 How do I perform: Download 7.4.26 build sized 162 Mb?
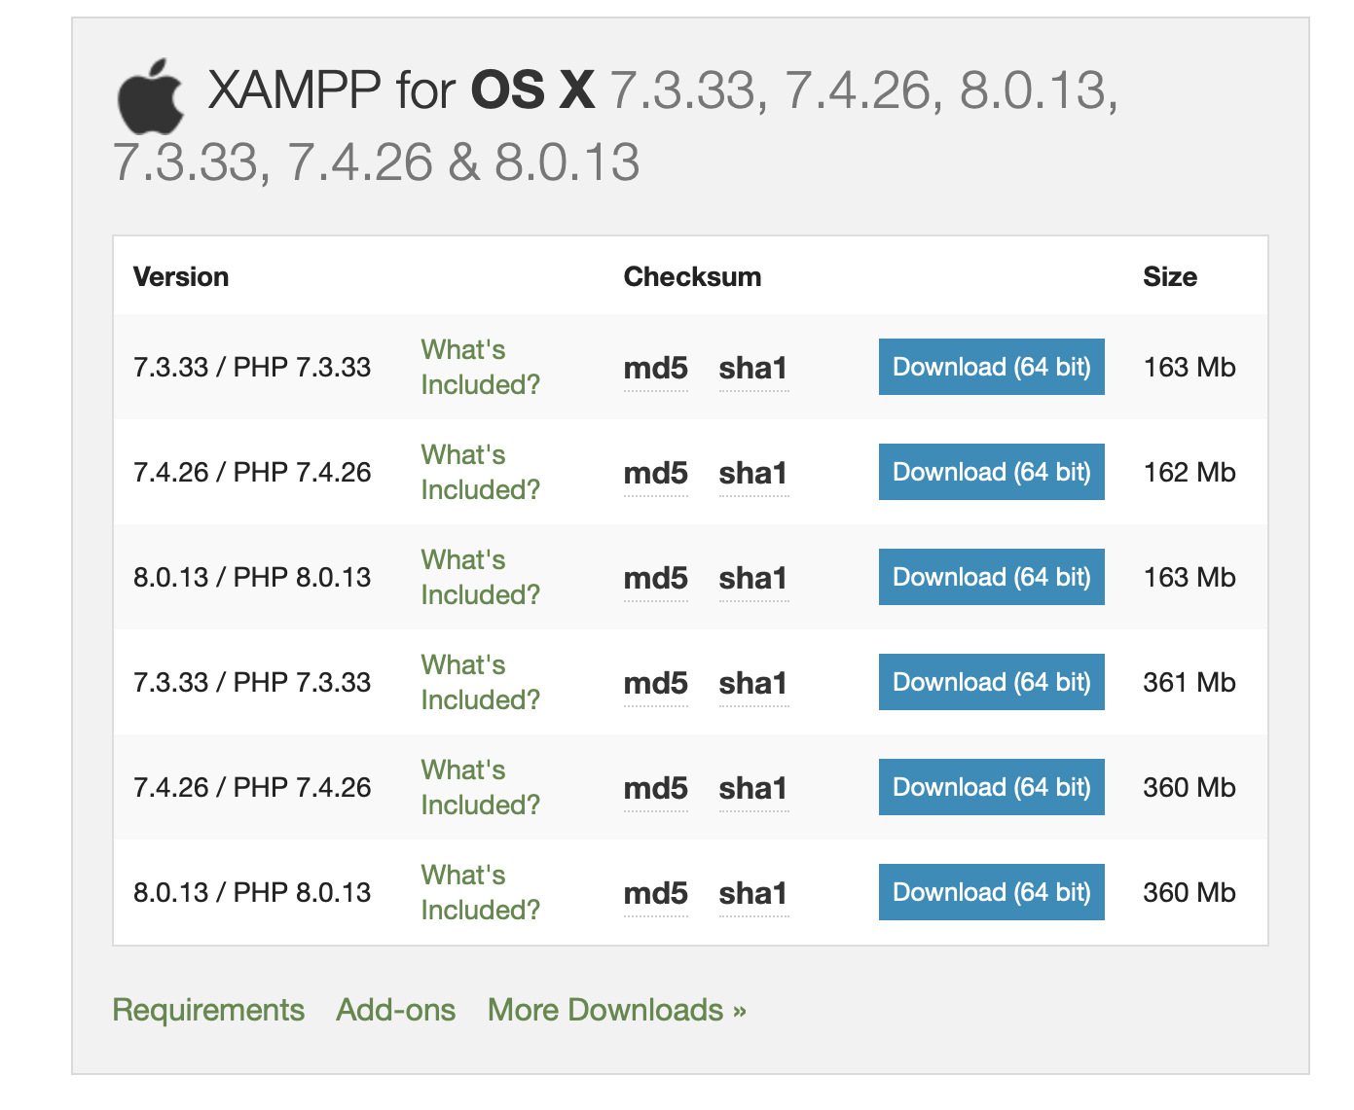pos(991,472)
